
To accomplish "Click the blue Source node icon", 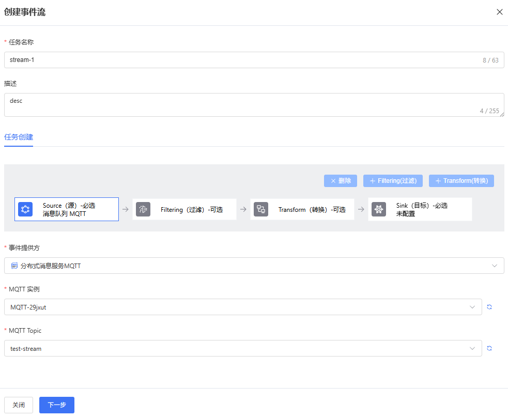I will tap(25, 209).
